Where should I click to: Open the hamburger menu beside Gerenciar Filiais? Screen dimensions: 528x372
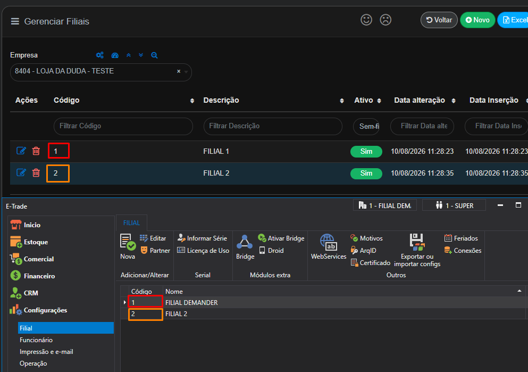[x=15, y=21]
